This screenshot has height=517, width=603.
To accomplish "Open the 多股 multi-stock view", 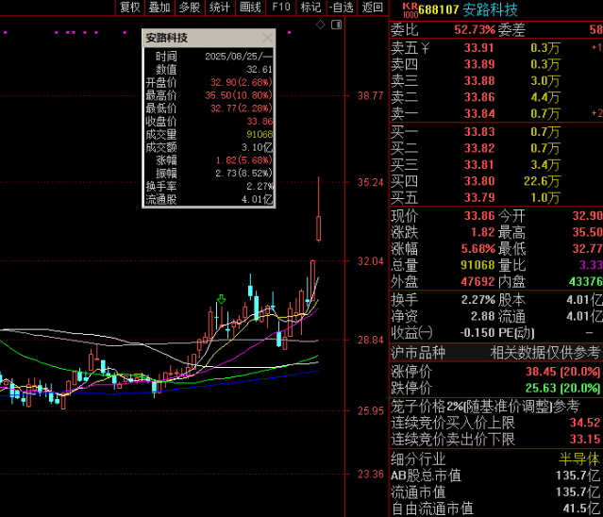I will pos(190,8).
